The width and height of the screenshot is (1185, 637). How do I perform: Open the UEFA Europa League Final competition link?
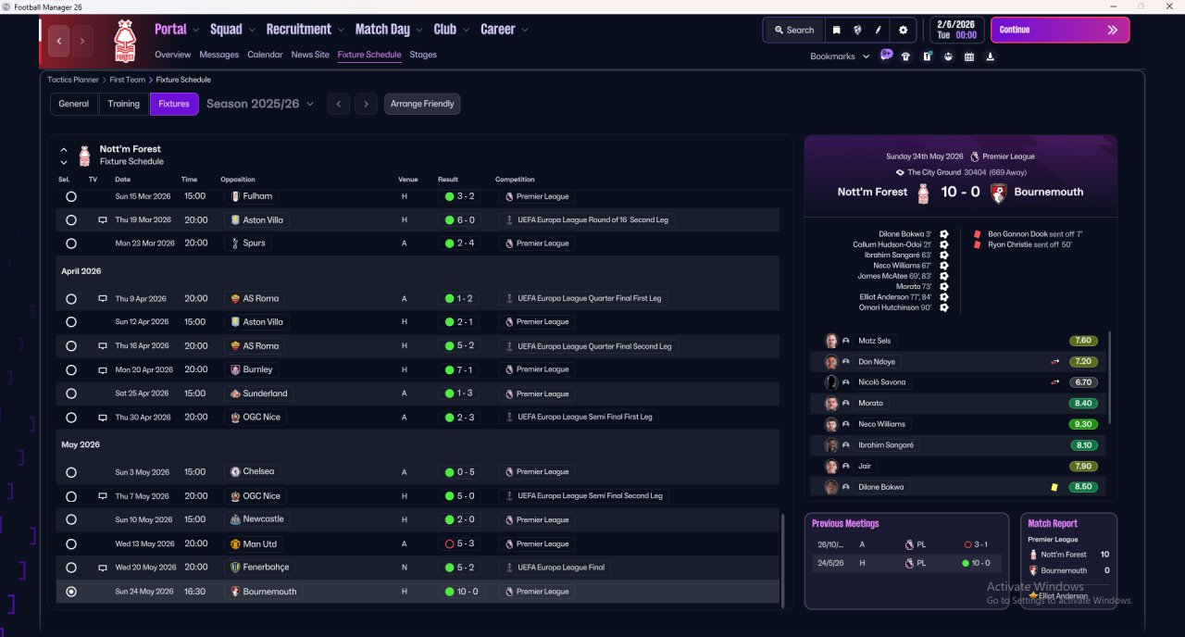[x=555, y=568]
